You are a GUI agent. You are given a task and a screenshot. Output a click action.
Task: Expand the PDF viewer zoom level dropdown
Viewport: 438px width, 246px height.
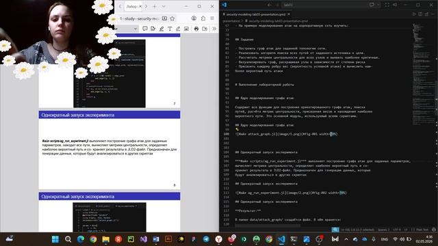136,29
